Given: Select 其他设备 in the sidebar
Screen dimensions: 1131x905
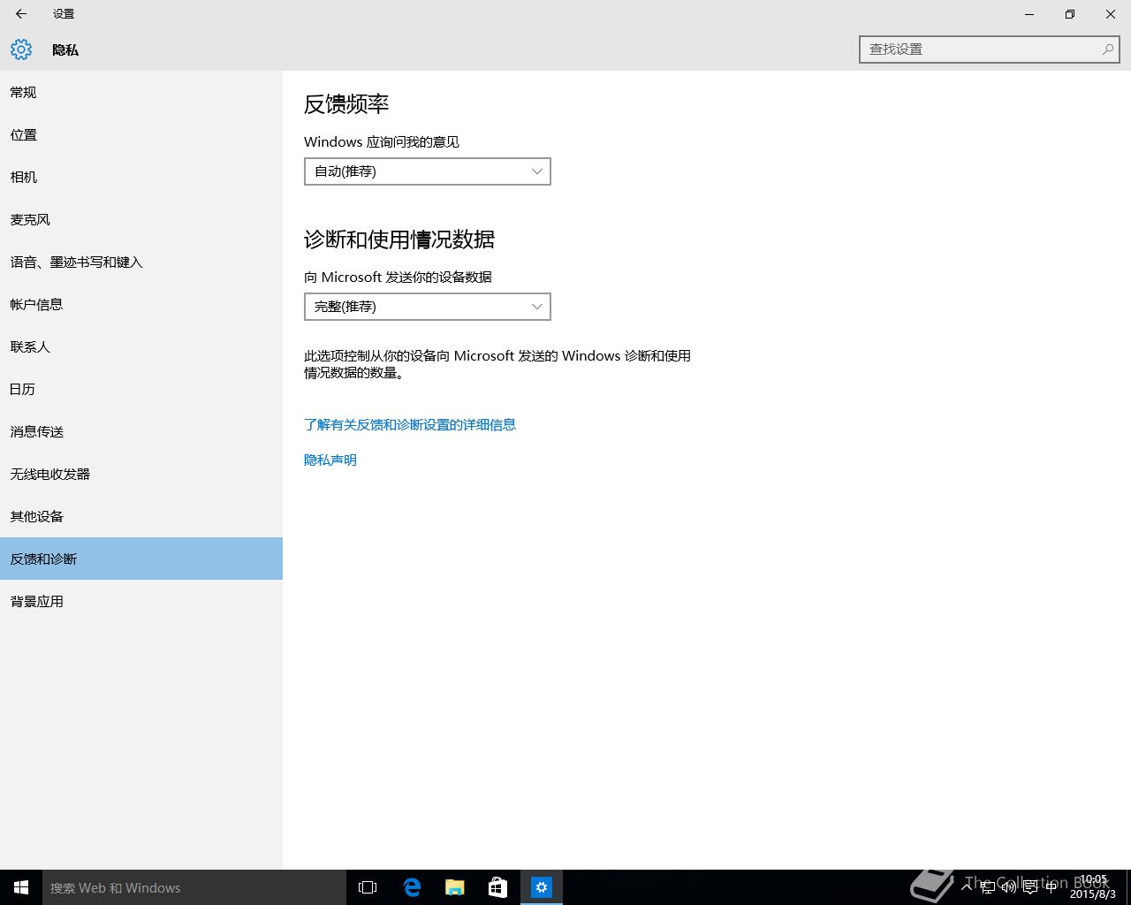Looking at the screenshot, I should [141, 516].
